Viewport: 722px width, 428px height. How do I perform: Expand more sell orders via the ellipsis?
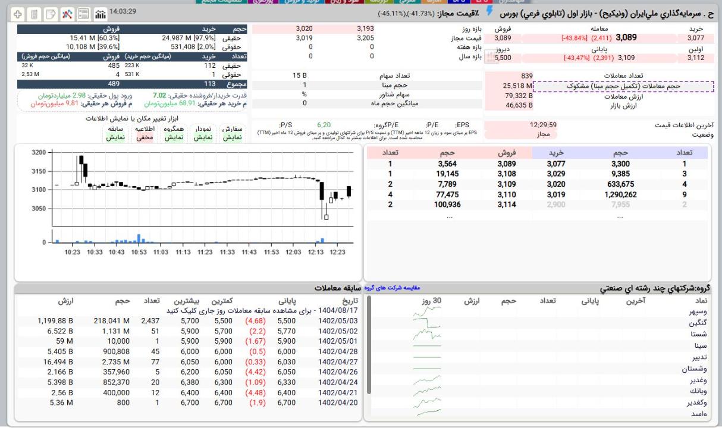(x=450, y=216)
